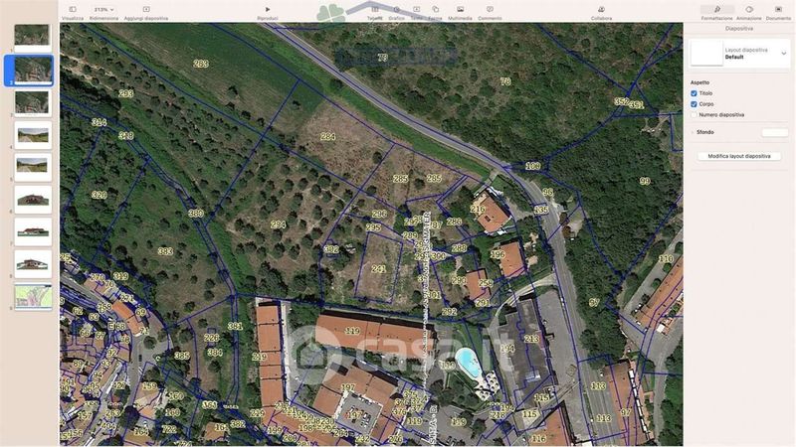The image size is (796, 447).
Task: Uncheck the Corpo checkbox
Action: [694, 104]
